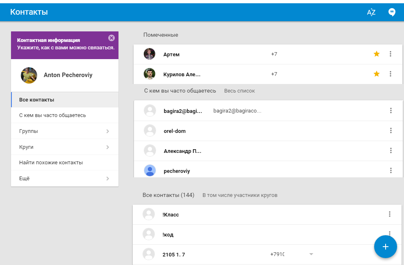Open more options for orel-dom contact
The height and width of the screenshot is (265, 404).
[x=391, y=130]
